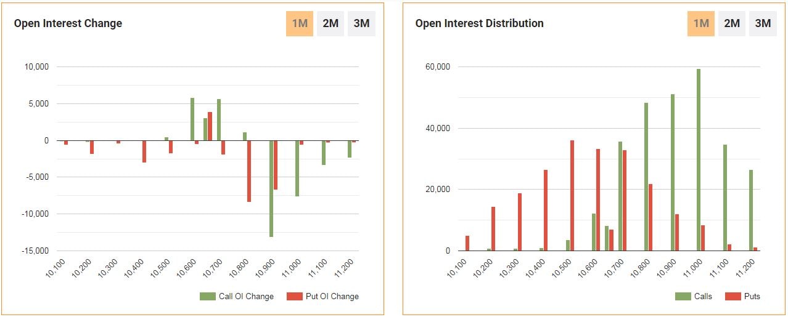Click the Open Interest Change title

(x=68, y=24)
